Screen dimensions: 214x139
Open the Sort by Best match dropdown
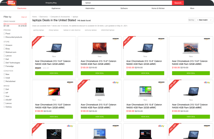pyautogui.click(x=204, y=20)
